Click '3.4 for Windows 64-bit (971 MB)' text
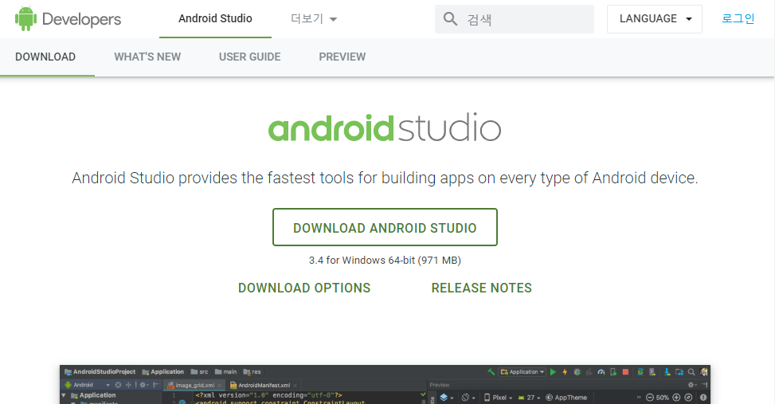The width and height of the screenshot is (775, 404). pyautogui.click(x=385, y=260)
